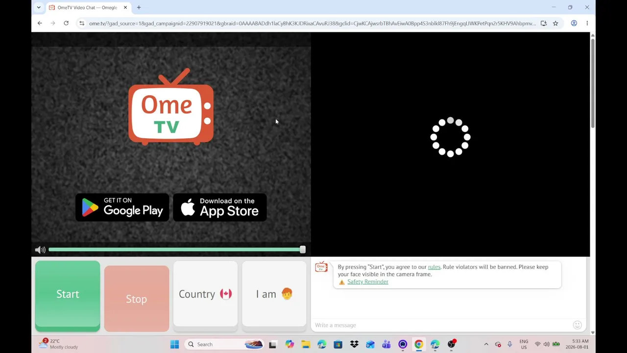Open the rules link

click(x=434, y=267)
